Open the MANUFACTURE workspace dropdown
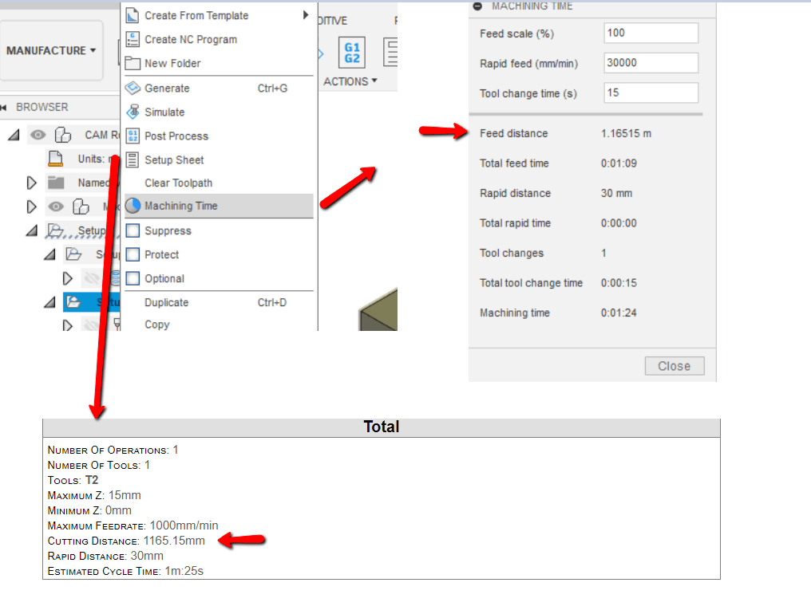This screenshot has width=811, height=610. pos(50,50)
